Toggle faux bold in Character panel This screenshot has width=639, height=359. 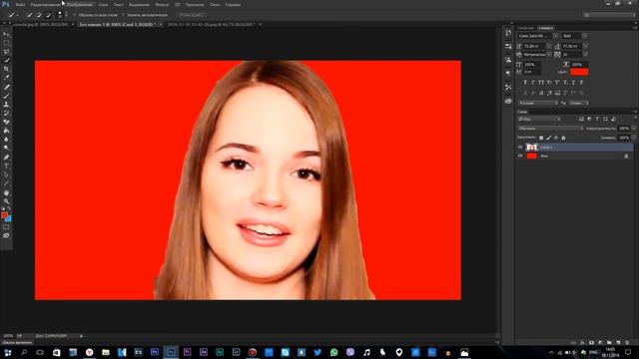[x=525, y=82]
